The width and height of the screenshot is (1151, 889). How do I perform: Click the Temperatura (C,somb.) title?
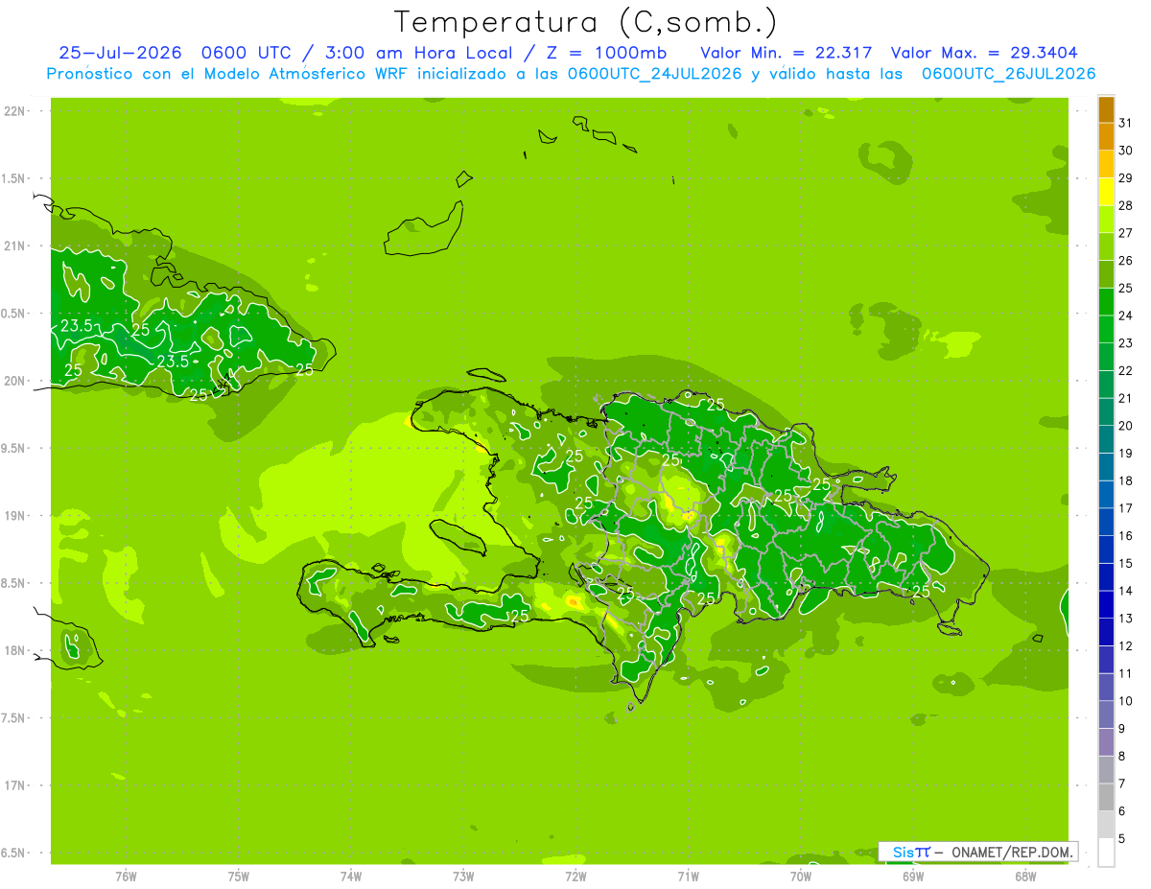coord(586,22)
